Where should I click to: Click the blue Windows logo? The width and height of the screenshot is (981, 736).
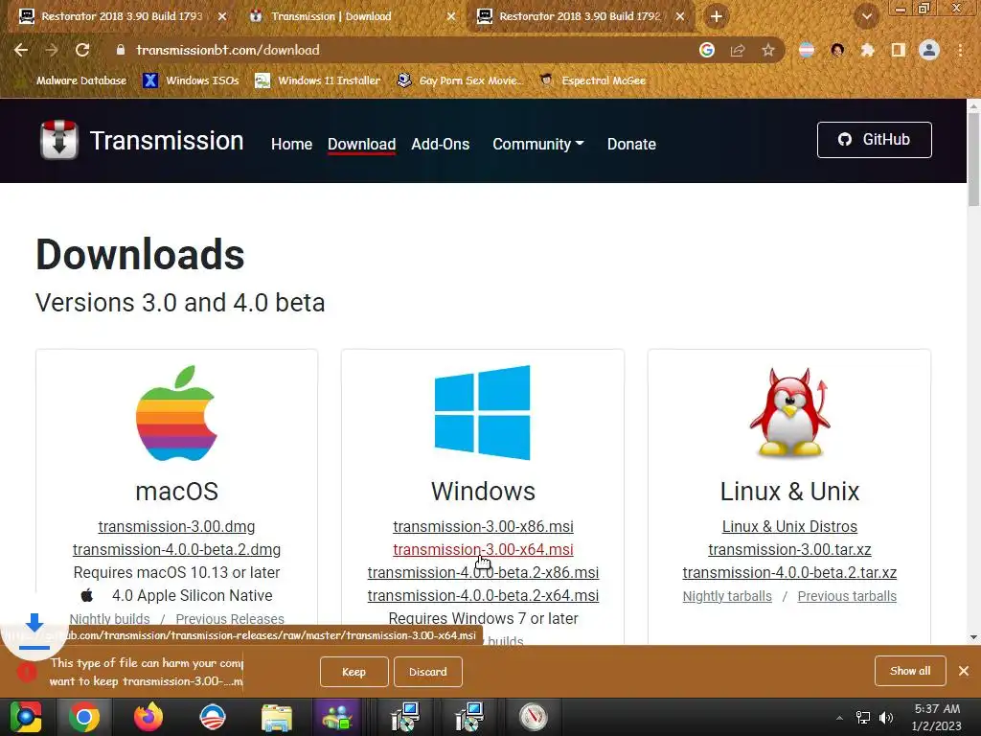483,412
